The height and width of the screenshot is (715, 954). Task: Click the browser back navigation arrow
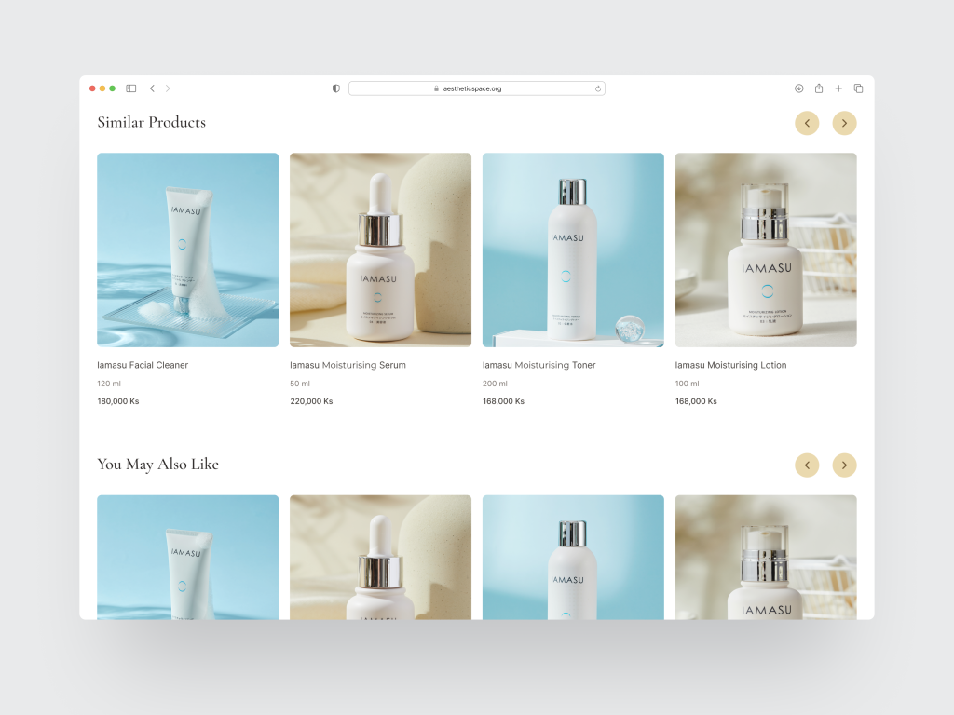[x=152, y=88]
